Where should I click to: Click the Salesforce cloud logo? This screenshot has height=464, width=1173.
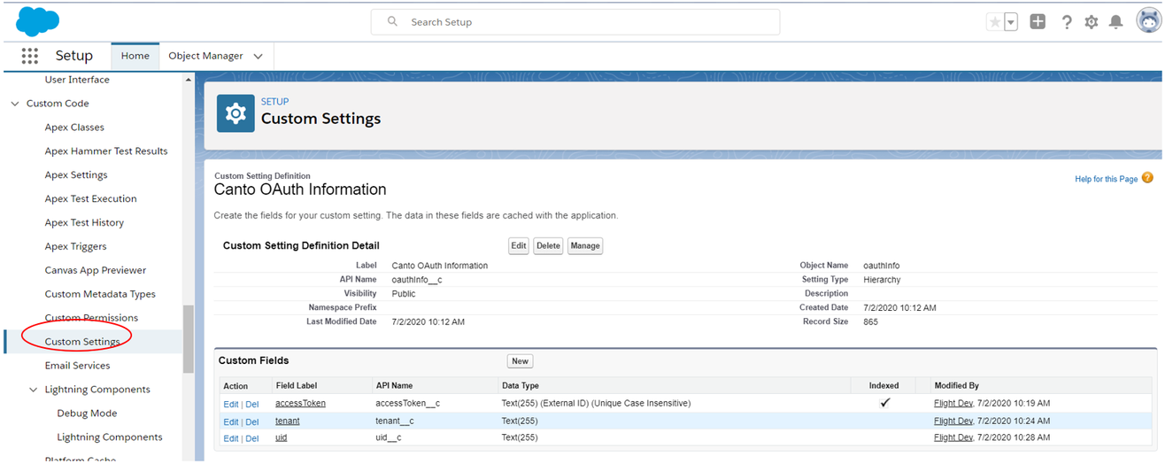tap(37, 20)
